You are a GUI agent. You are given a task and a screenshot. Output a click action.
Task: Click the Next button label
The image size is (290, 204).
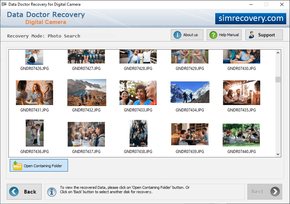[258, 192]
